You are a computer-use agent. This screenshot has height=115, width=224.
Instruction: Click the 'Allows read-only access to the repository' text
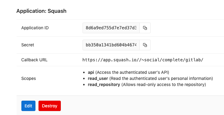[x=163, y=84]
